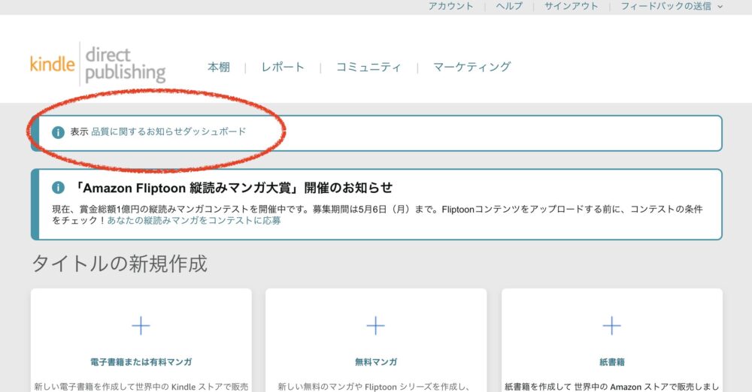
Task: Click the plus icon for 無料マンガ
Action: pos(375,326)
